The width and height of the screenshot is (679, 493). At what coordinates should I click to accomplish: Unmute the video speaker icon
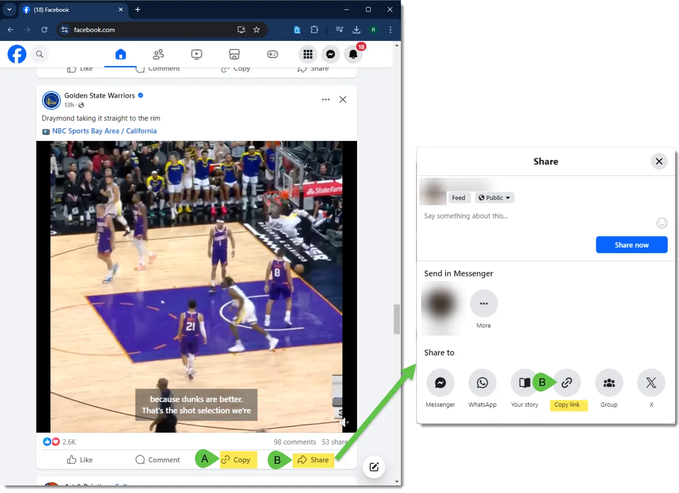pos(344,422)
